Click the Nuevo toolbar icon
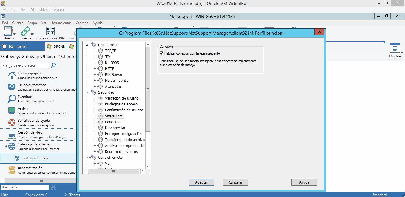Screen dimensions: 405x197 [8, 31]
